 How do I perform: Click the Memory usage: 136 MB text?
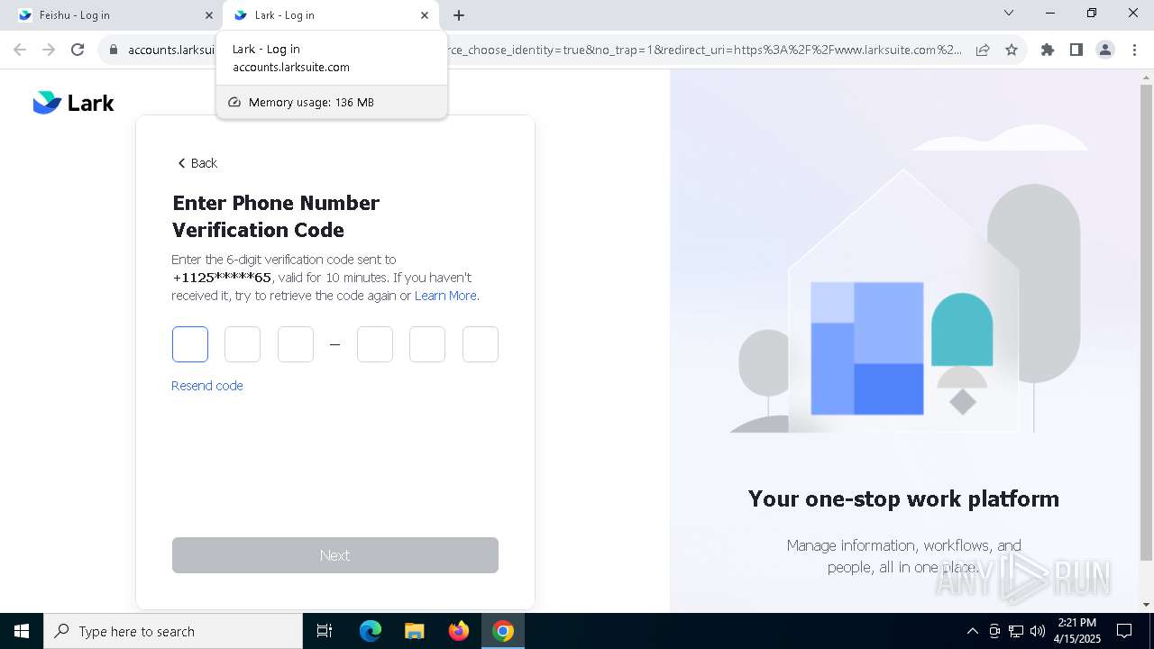(311, 102)
